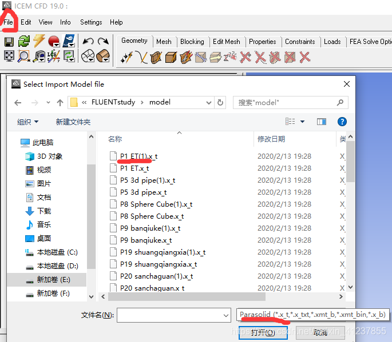Viewport: 392px width, 342px height.
Task: Go up one folder level arrow
Action: click(x=60, y=103)
